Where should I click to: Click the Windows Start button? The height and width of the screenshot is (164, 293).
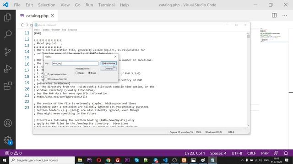[5, 160]
